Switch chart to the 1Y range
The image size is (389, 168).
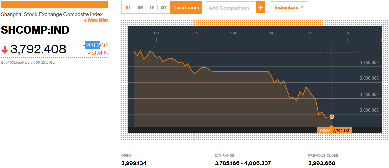[x=152, y=7]
